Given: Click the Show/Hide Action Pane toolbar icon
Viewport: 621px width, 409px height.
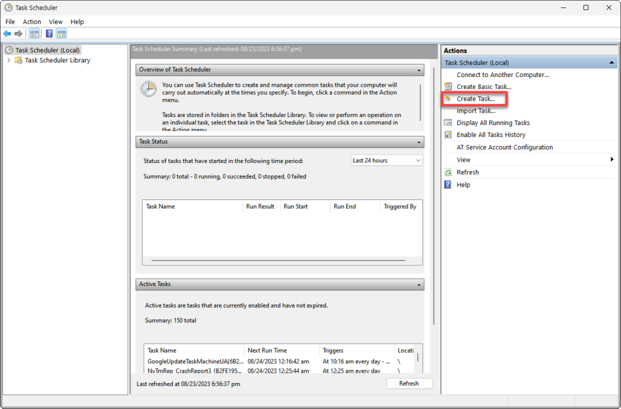Looking at the screenshot, I should 61,34.
